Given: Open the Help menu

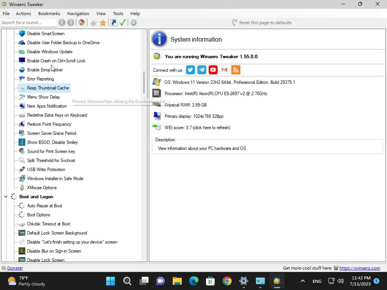Looking at the screenshot, I should (135, 14).
